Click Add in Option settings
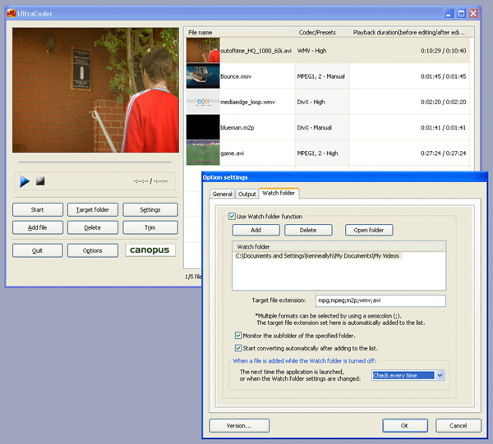Viewport: 493px width, 444px height. pos(256,230)
